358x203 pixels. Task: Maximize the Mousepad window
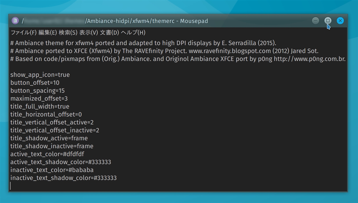(x=328, y=21)
